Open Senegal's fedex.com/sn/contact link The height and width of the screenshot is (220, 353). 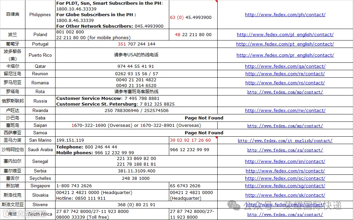pos(285,162)
